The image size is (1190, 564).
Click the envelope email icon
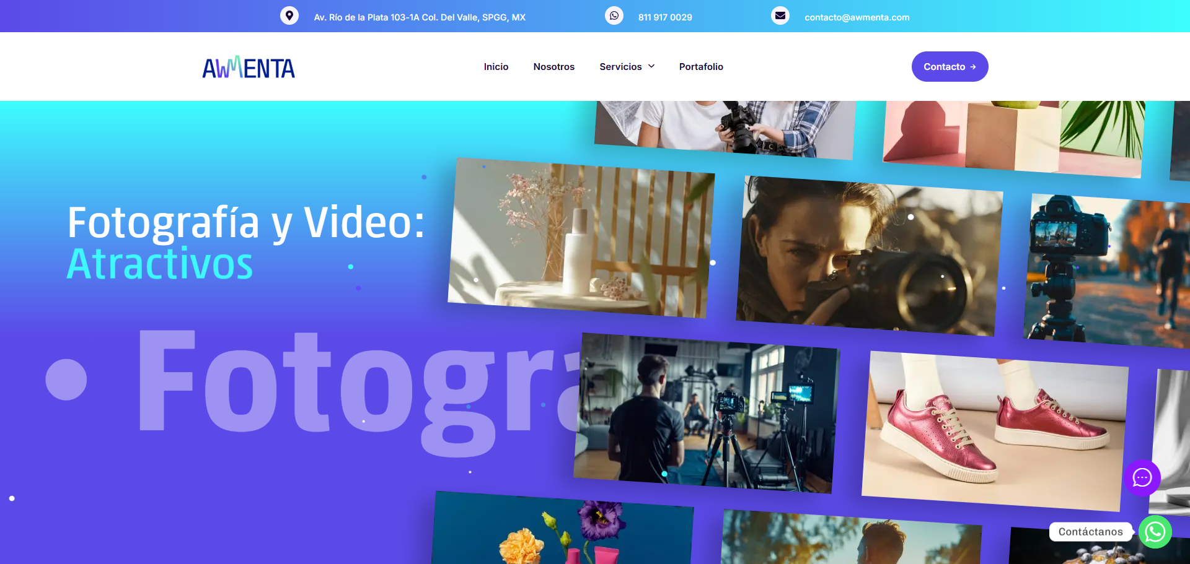coord(780,15)
